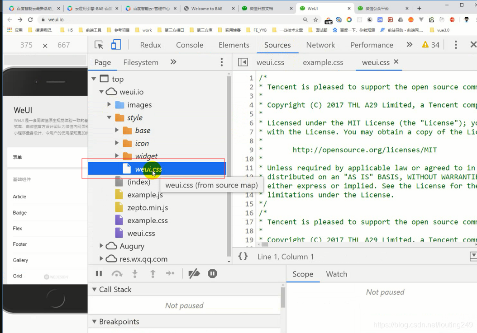The image size is (477, 333).
Task: Show more navigator tabs chevron
Action: click(x=173, y=62)
